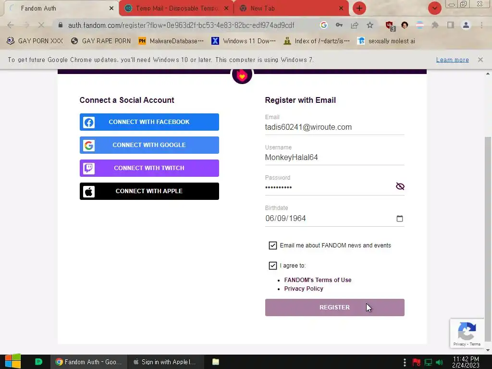Open reCAPTCHA Terms link
492x369 pixels.
pos(475,344)
